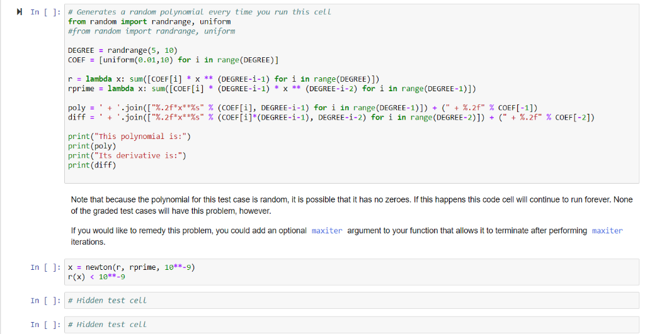
Task: Click the COEF = [uniform(...)] line
Action: 173,60
